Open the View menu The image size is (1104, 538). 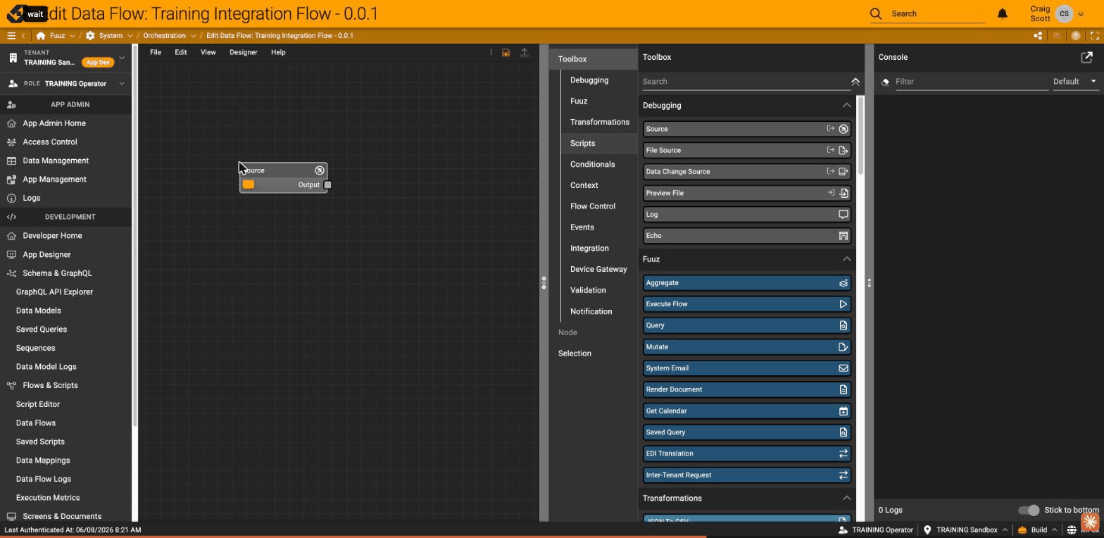click(208, 52)
